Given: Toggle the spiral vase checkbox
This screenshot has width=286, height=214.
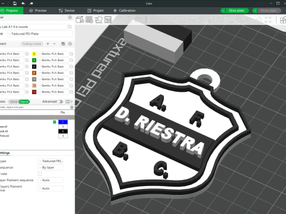Looking at the screenshot, I should (x=40, y=174).
